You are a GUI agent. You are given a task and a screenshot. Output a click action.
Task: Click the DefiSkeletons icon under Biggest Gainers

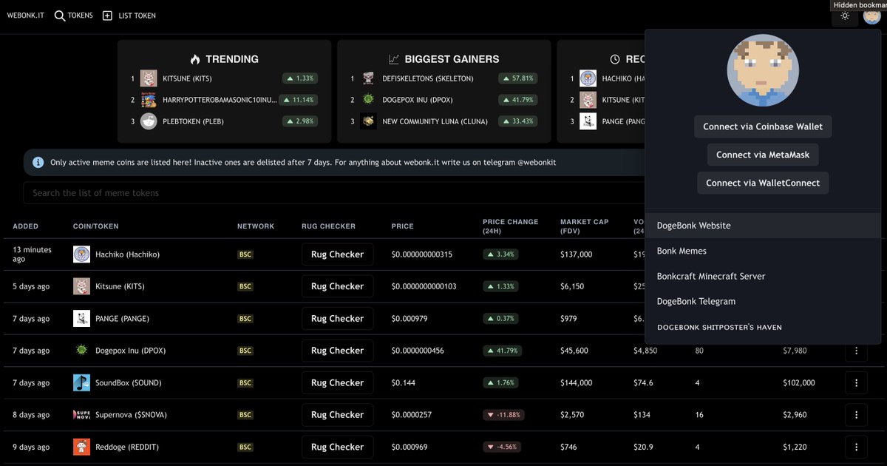[x=368, y=78]
